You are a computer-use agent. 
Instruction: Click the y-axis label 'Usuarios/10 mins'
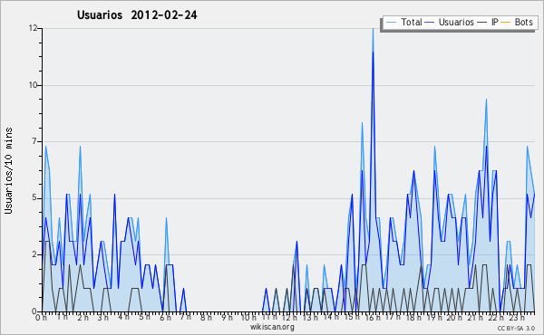8,171
